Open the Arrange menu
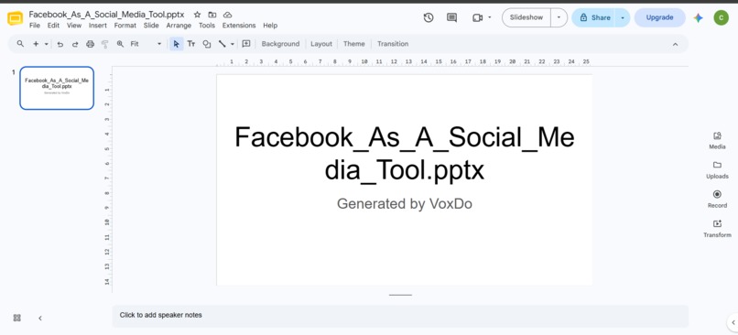The image size is (738, 335). [179, 26]
